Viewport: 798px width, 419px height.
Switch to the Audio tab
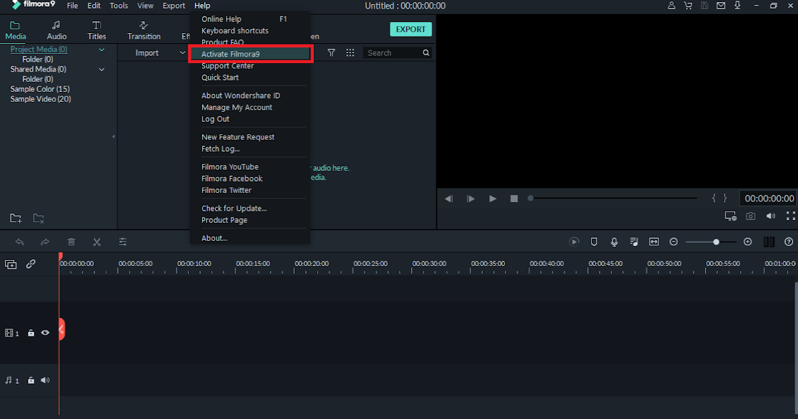click(x=57, y=31)
